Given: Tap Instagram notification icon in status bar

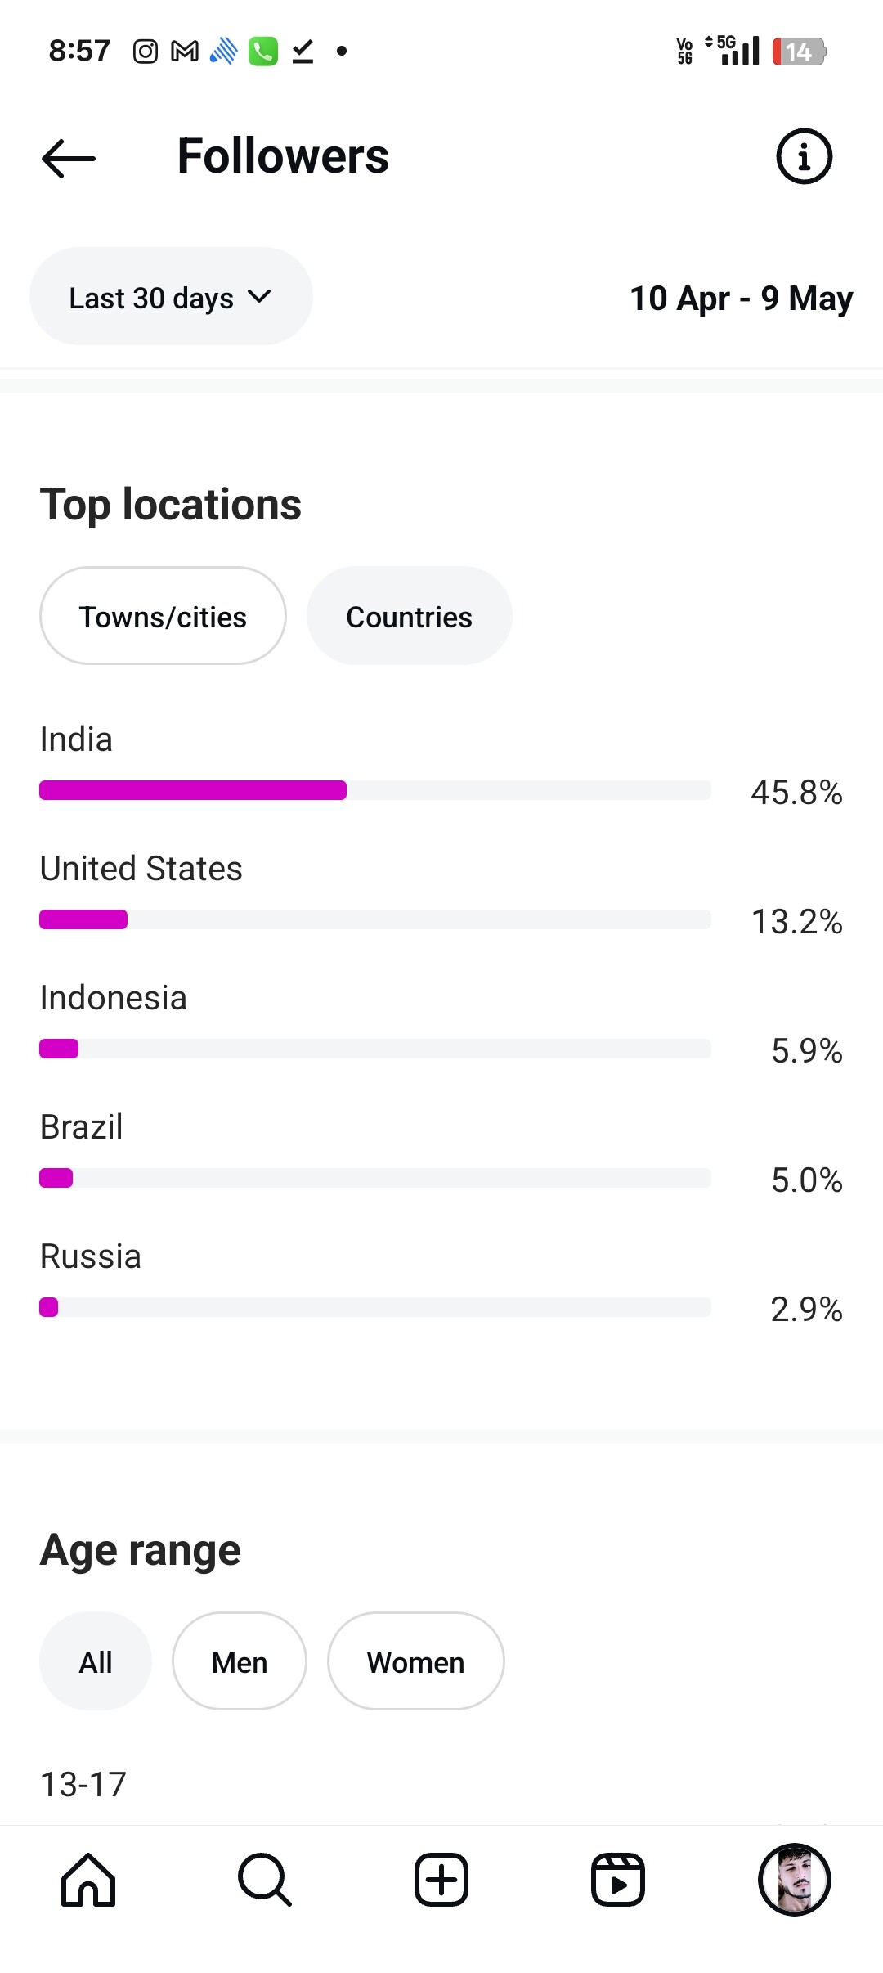Looking at the screenshot, I should [x=146, y=52].
